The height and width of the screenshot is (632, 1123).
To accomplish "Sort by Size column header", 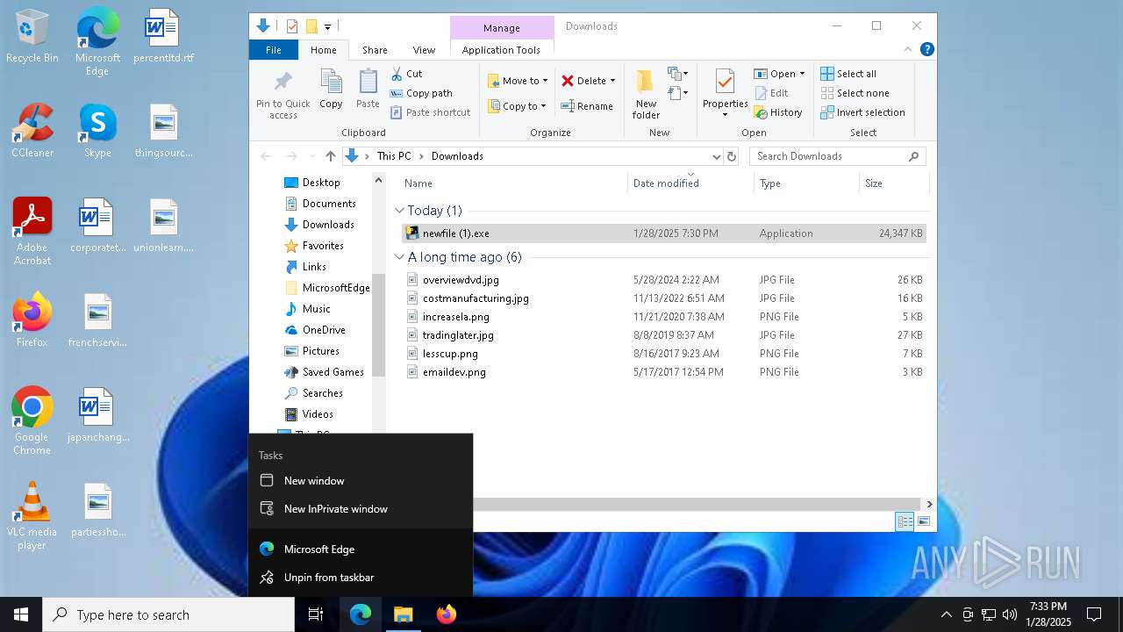I will (893, 183).
